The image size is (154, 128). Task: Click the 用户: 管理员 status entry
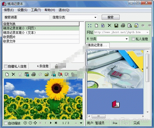point(96,123)
